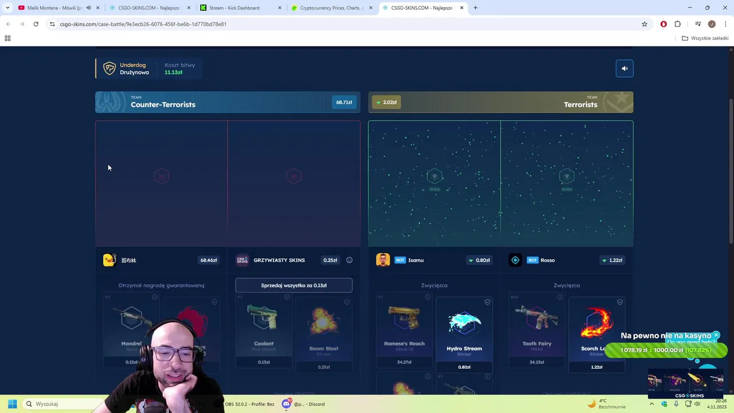Open the browser Extensions puzzle icon
The image size is (734, 413).
point(678,24)
